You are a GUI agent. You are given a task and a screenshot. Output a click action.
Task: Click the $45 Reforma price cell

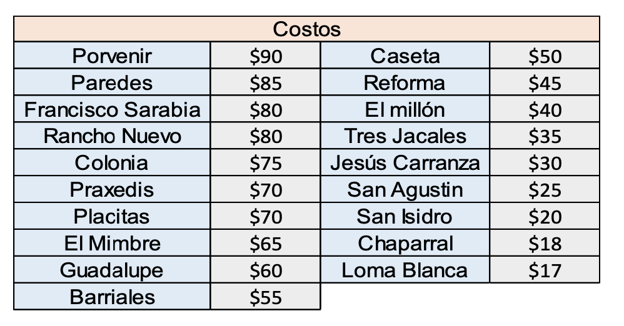click(545, 82)
